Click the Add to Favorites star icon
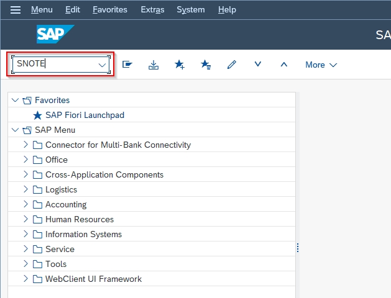Viewport: 391px width, 298px height. click(179, 65)
